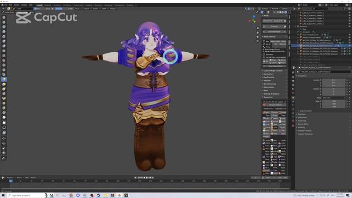
Task: Select the Clay sculpt brush
Action: 4,27
